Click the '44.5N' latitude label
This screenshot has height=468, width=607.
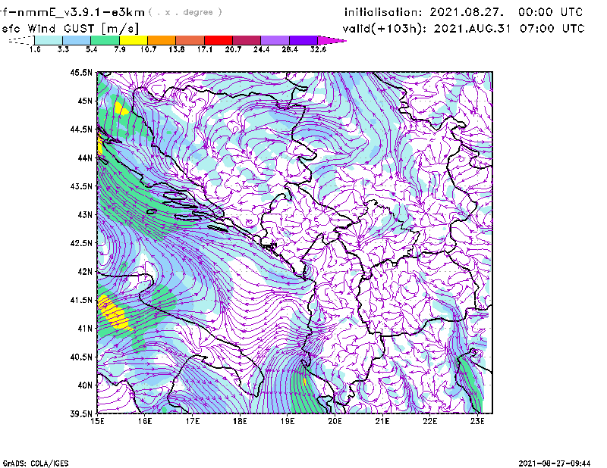[81, 129]
